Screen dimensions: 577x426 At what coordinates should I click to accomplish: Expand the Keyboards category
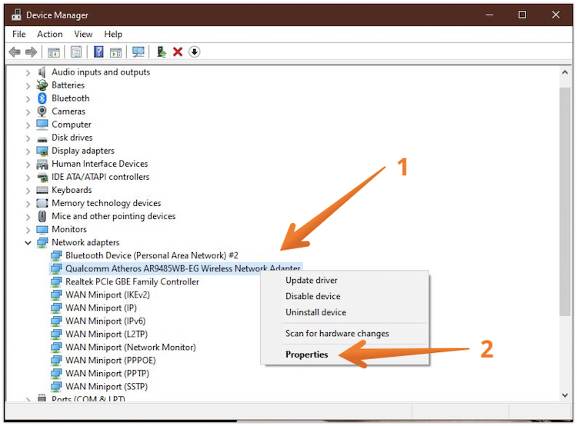(x=28, y=190)
